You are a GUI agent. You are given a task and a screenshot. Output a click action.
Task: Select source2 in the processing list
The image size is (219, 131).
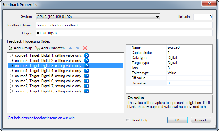pos(48,61)
